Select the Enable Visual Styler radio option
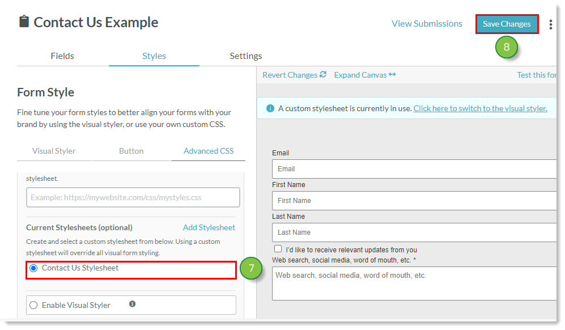This screenshot has height=330, width=565. (33, 306)
